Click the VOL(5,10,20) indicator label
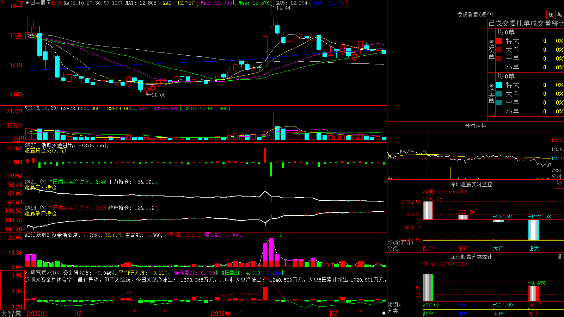The width and height of the screenshot is (564, 317). (x=41, y=108)
